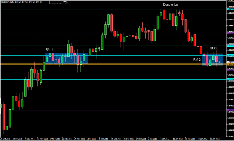The width and height of the screenshot is (234, 141).
Task: Select the dashed purple horizontal line
Action: tap(113, 33)
